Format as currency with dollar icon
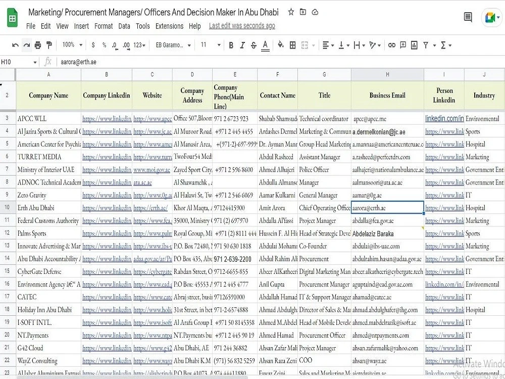The width and height of the screenshot is (505, 379). coord(93,45)
